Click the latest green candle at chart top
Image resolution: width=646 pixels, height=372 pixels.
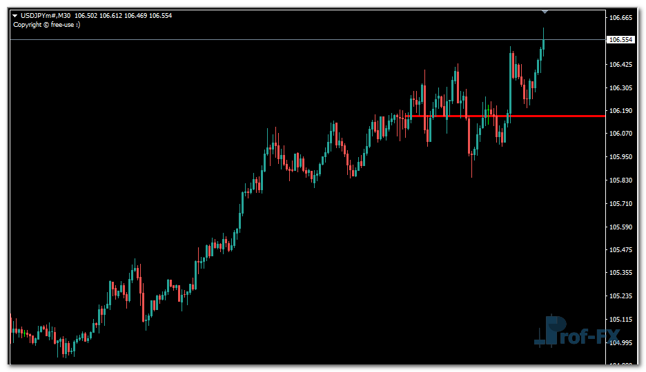coord(544,45)
